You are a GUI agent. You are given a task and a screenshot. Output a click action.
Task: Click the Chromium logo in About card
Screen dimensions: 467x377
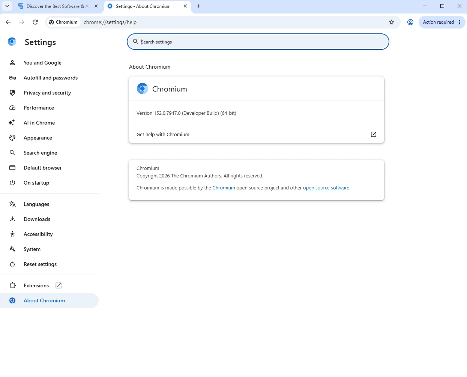point(142,89)
